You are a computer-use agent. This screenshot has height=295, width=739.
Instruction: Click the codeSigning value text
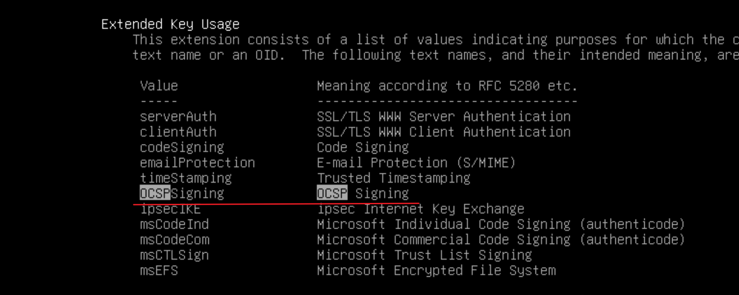[x=182, y=147]
